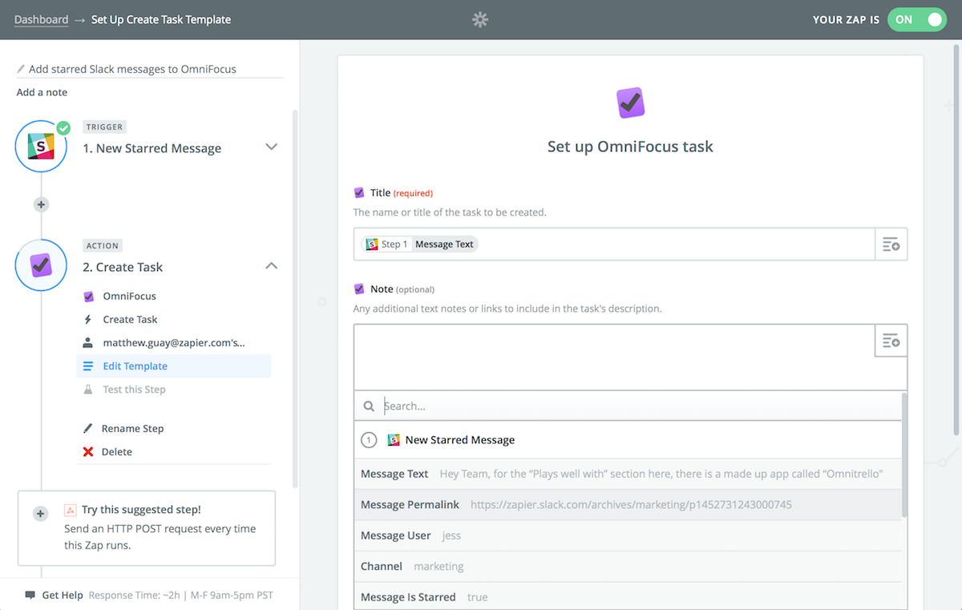
Task: Open 'Try this suggested step!' card
Action: pyautogui.click(x=147, y=528)
